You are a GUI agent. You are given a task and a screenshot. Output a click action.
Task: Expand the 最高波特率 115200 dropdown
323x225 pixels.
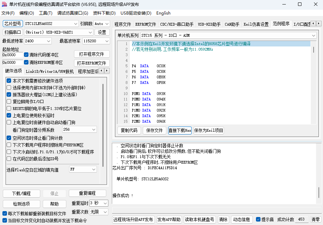coord(107,41)
